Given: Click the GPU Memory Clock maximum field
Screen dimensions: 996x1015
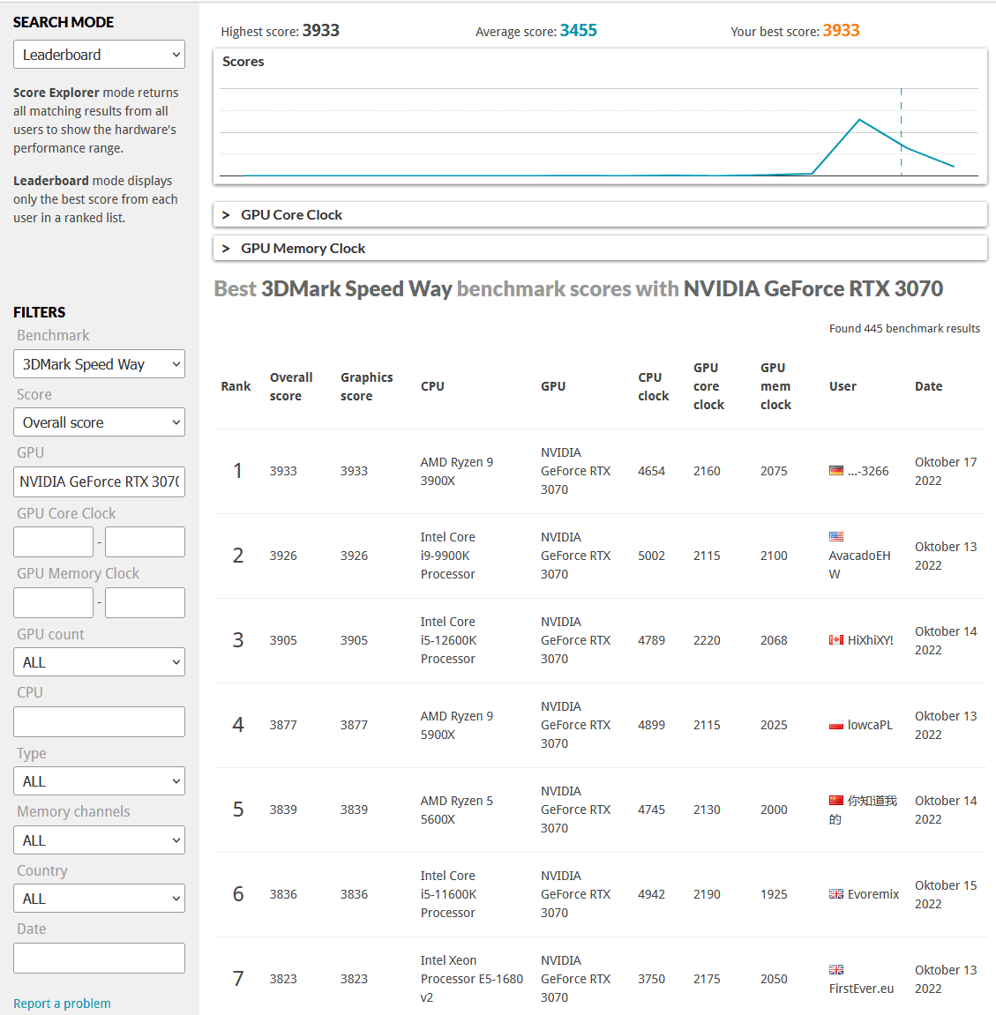Looking at the screenshot, I should [x=145, y=602].
